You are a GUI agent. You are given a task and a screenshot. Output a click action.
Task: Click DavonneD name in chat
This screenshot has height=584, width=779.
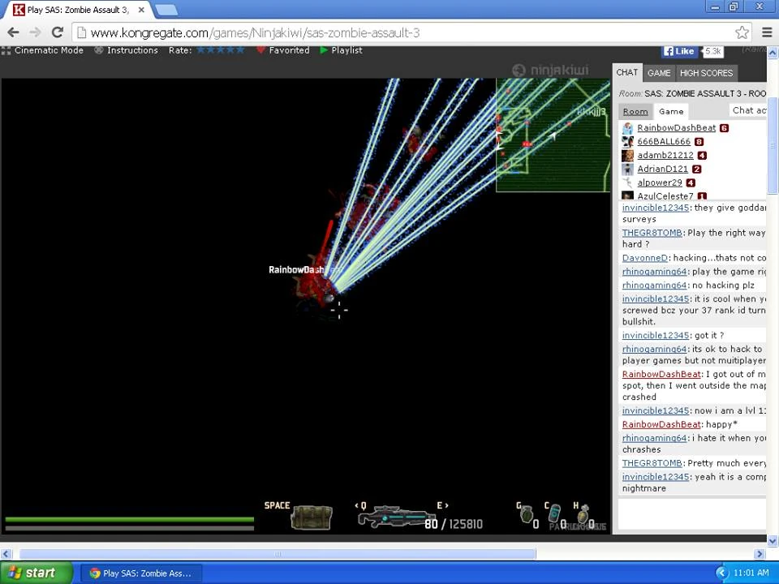point(645,258)
